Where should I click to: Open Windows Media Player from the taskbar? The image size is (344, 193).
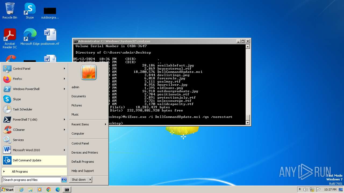[x=40, y=190]
